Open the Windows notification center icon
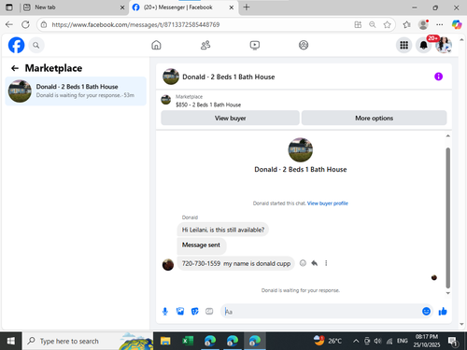This screenshot has height=350, width=467. tap(453, 342)
